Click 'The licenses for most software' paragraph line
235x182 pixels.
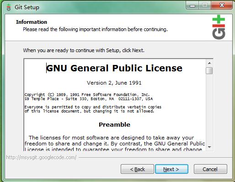[x=111, y=138]
